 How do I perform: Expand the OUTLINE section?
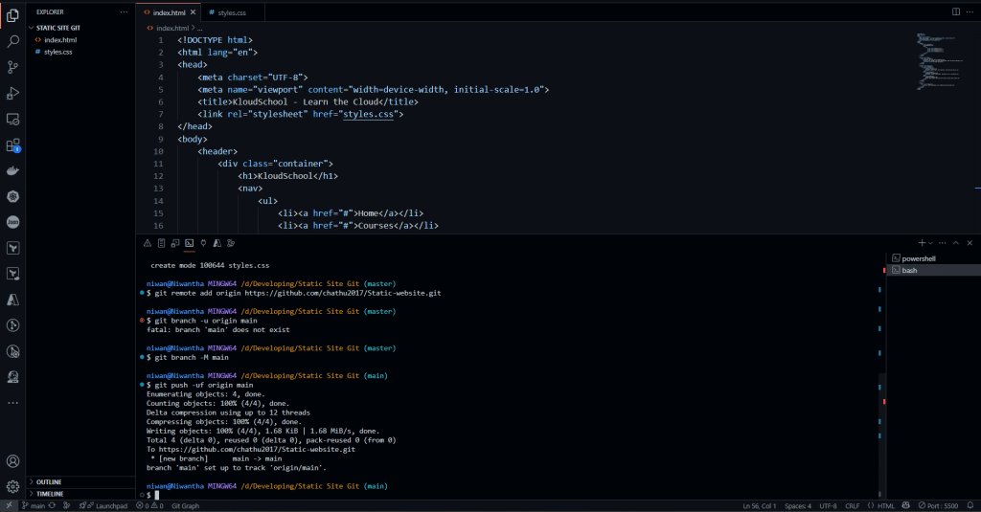tap(48, 481)
